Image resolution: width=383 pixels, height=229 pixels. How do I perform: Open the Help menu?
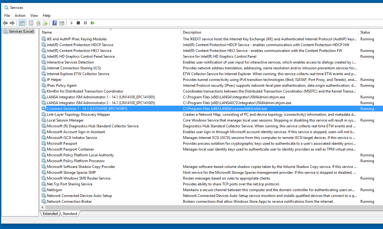point(46,15)
